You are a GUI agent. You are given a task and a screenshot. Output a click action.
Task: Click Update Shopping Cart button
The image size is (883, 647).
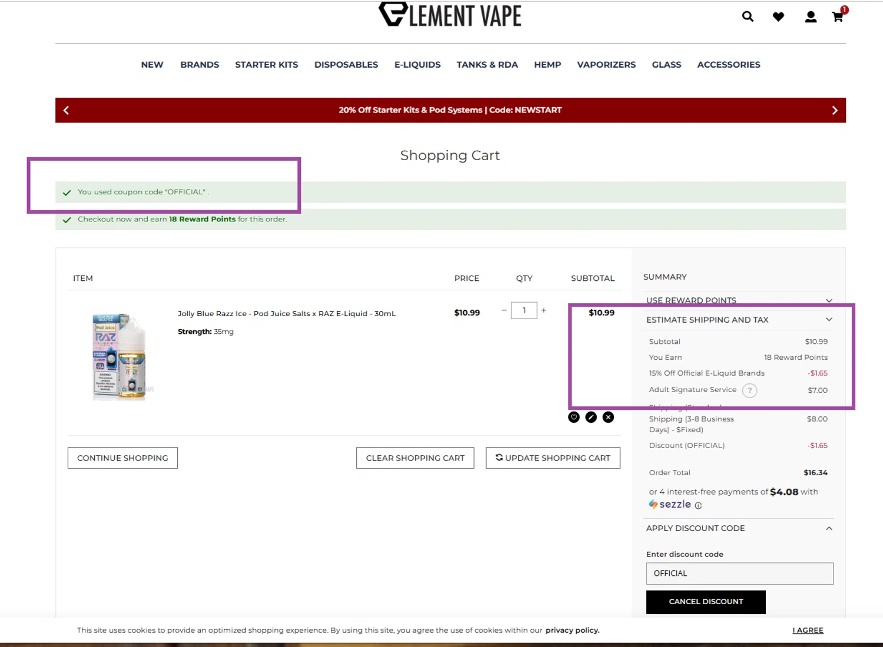(553, 458)
